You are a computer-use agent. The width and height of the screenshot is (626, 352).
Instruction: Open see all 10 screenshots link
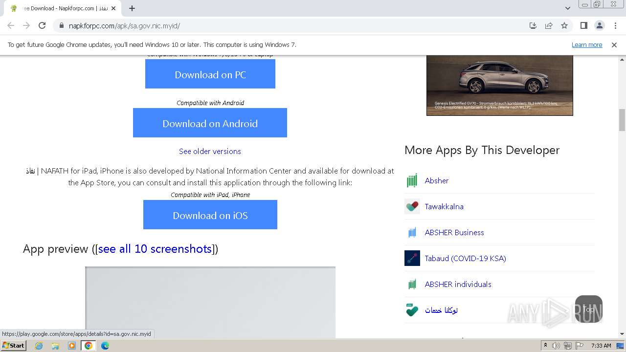(155, 249)
